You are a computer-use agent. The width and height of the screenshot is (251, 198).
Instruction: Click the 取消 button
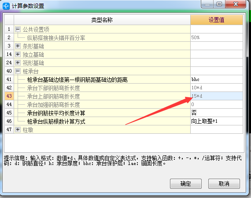(224, 183)
